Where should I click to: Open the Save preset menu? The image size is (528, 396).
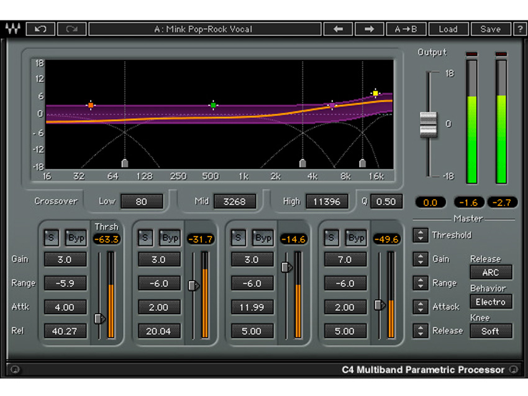[490, 29]
